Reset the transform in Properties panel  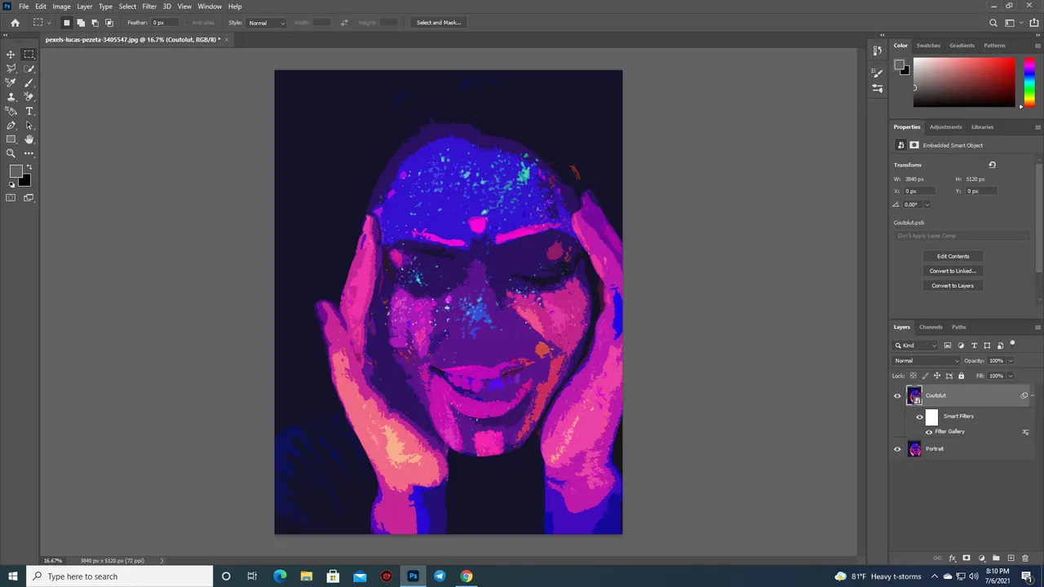(992, 165)
